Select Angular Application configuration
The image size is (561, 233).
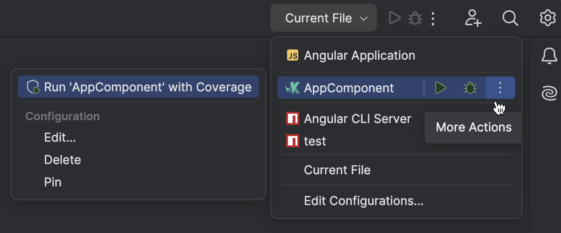(359, 55)
